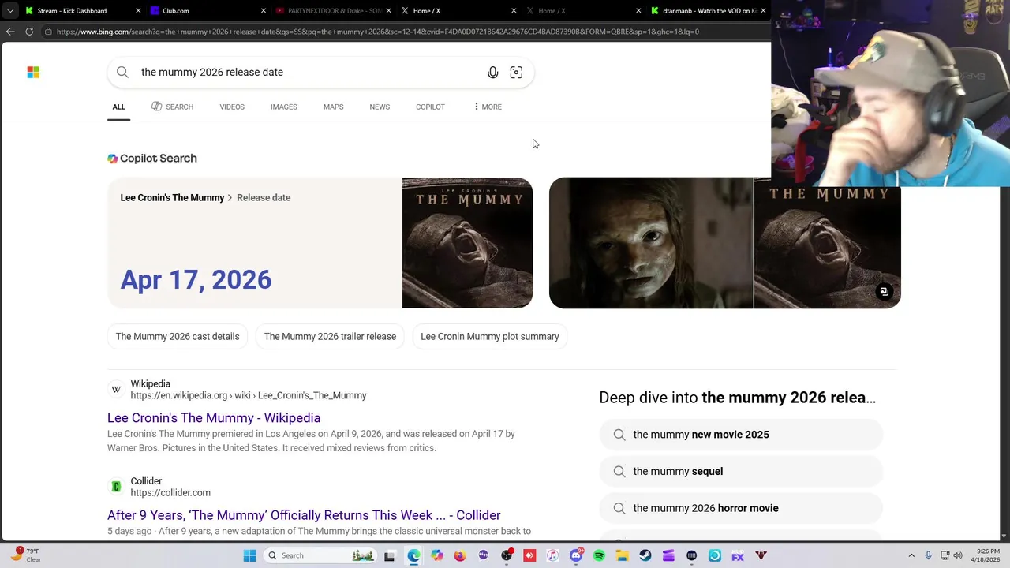Search the mummy new movie 2025 suggestion
Image resolution: width=1010 pixels, height=568 pixels.
(x=741, y=435)
